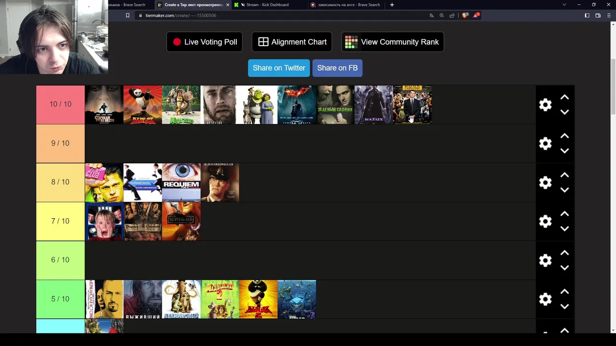Image resolution: width=616 pixels, height=346 pixels.
Task: Click the Ice Age poster in 5/10
Action: pyautogui.click(x=181, y=299)
